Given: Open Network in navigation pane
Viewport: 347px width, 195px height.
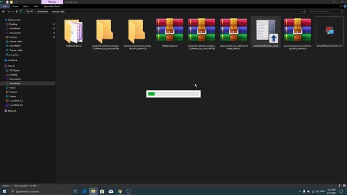Looking at the screenshot, I should (x=12, y=110).
